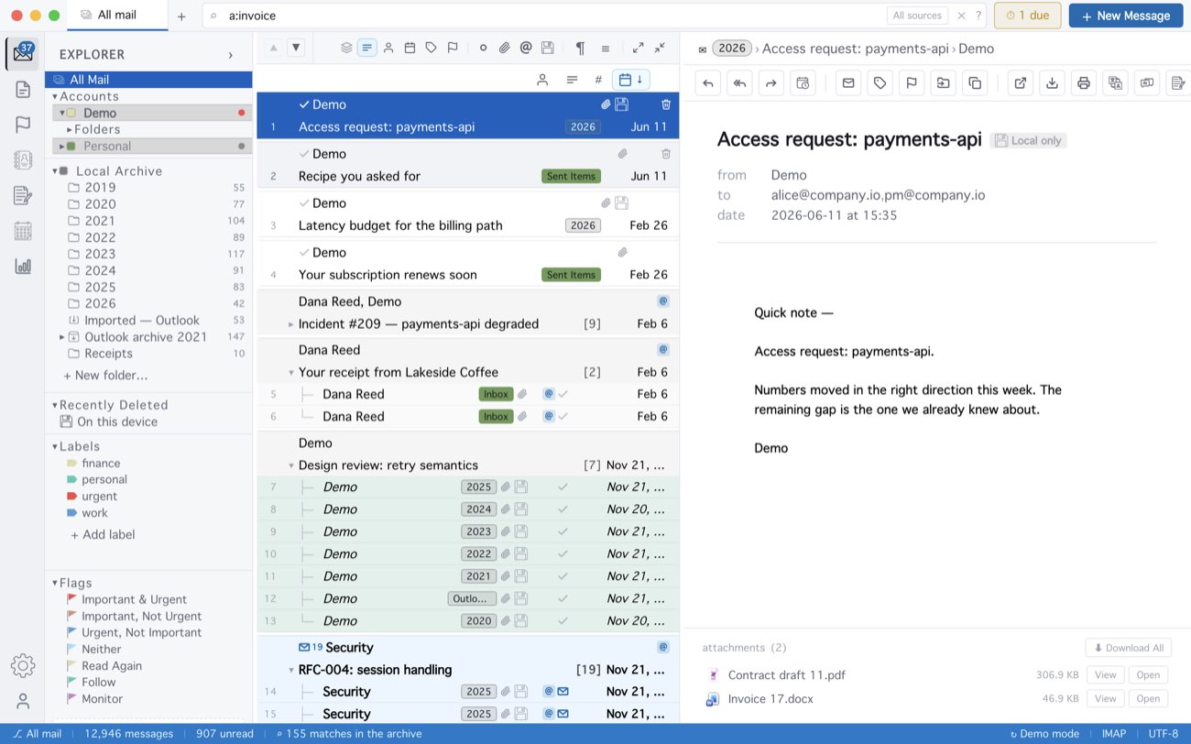Expand the Folders node under Demo

(x=70, y=130)
